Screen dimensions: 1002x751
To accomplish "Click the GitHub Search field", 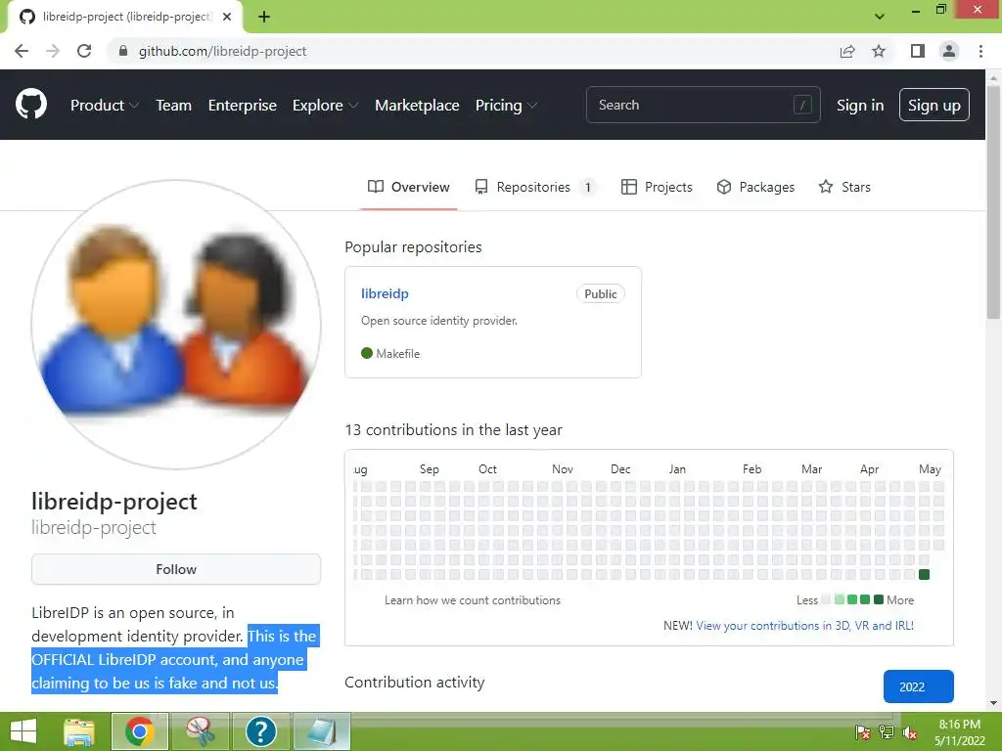I will click(x=703, y=105).
